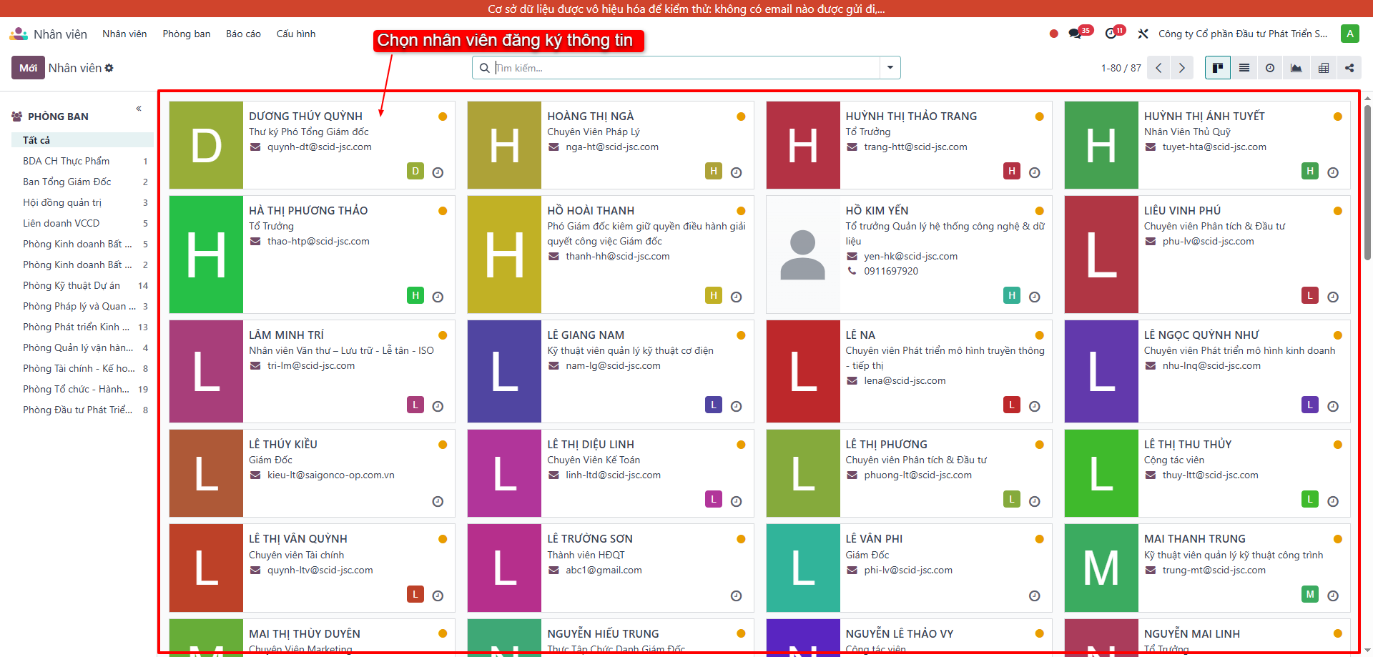
Task: Click the red recording status dot
Action: point(1053,34)
